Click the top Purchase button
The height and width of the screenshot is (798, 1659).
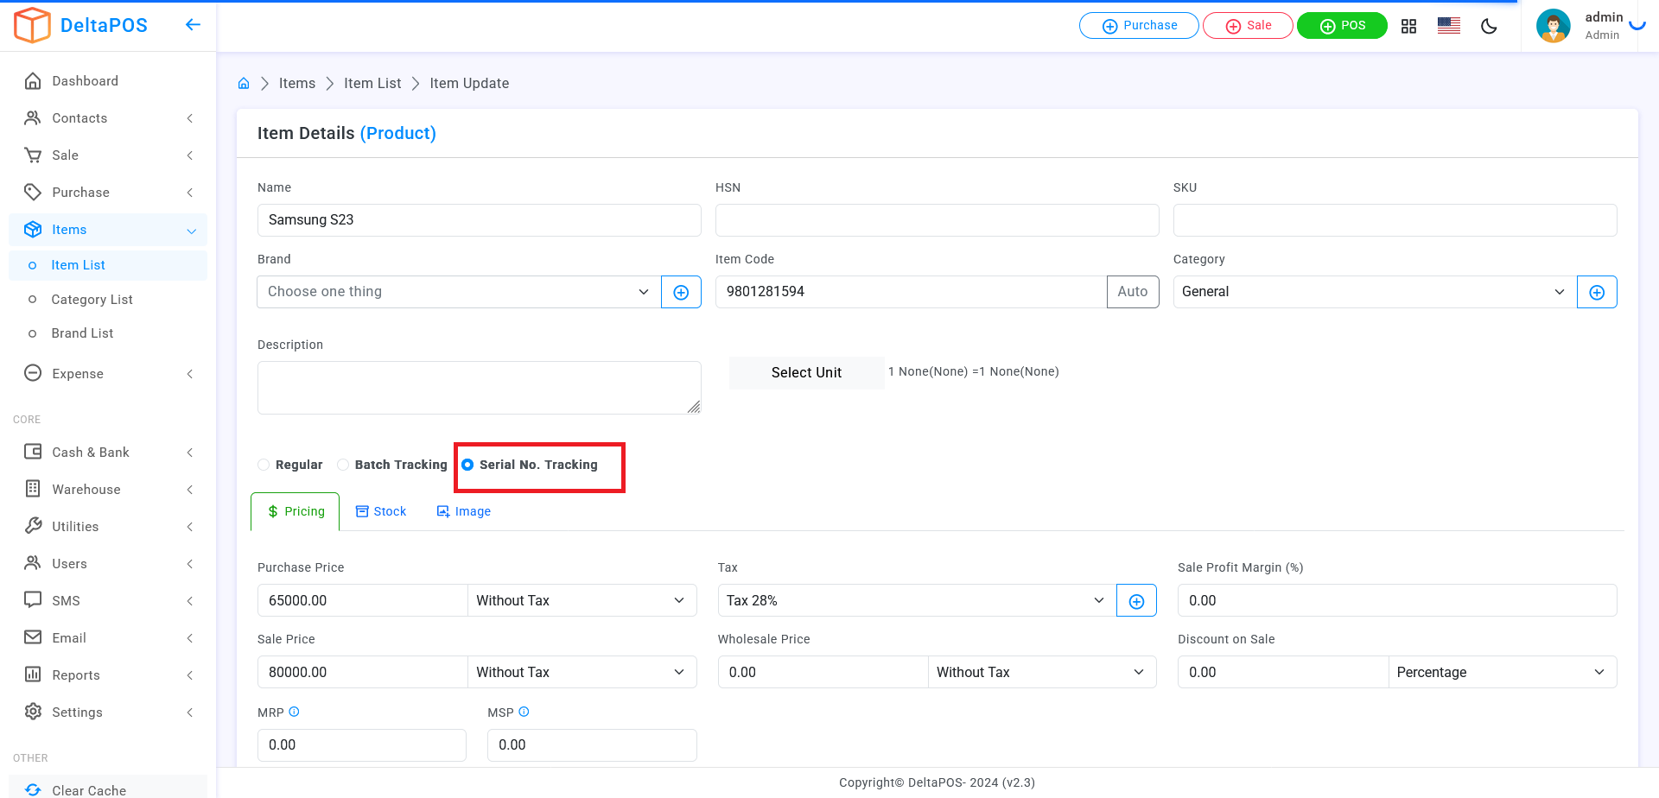[1139, 26]
